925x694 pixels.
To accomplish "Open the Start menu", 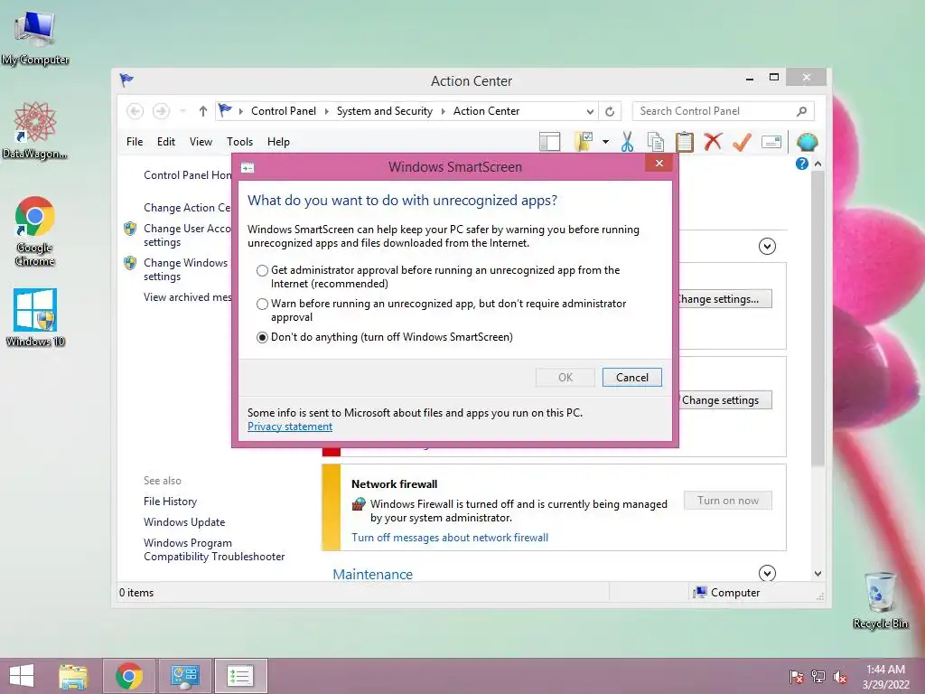I will click(x=22, y=676).
